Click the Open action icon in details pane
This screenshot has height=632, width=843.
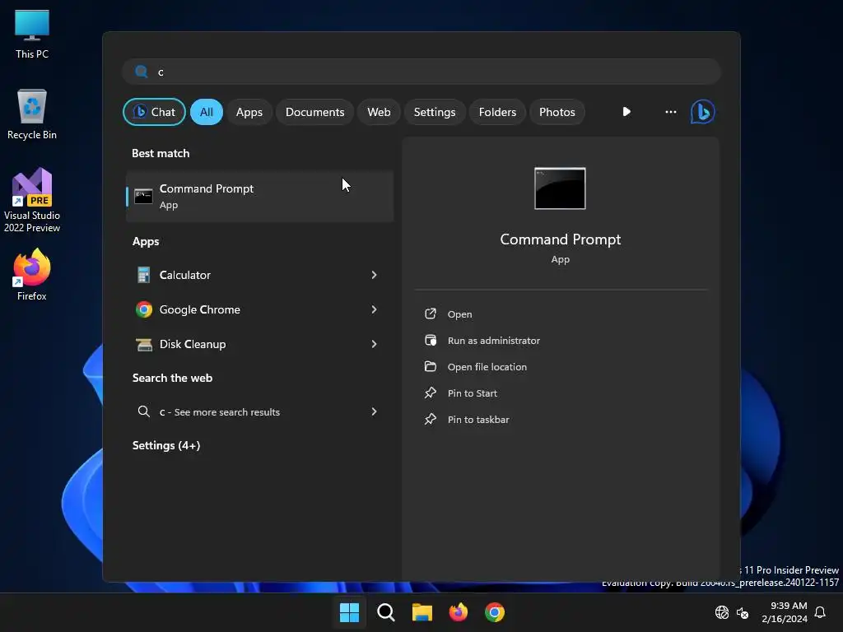[x=430, y=314]
